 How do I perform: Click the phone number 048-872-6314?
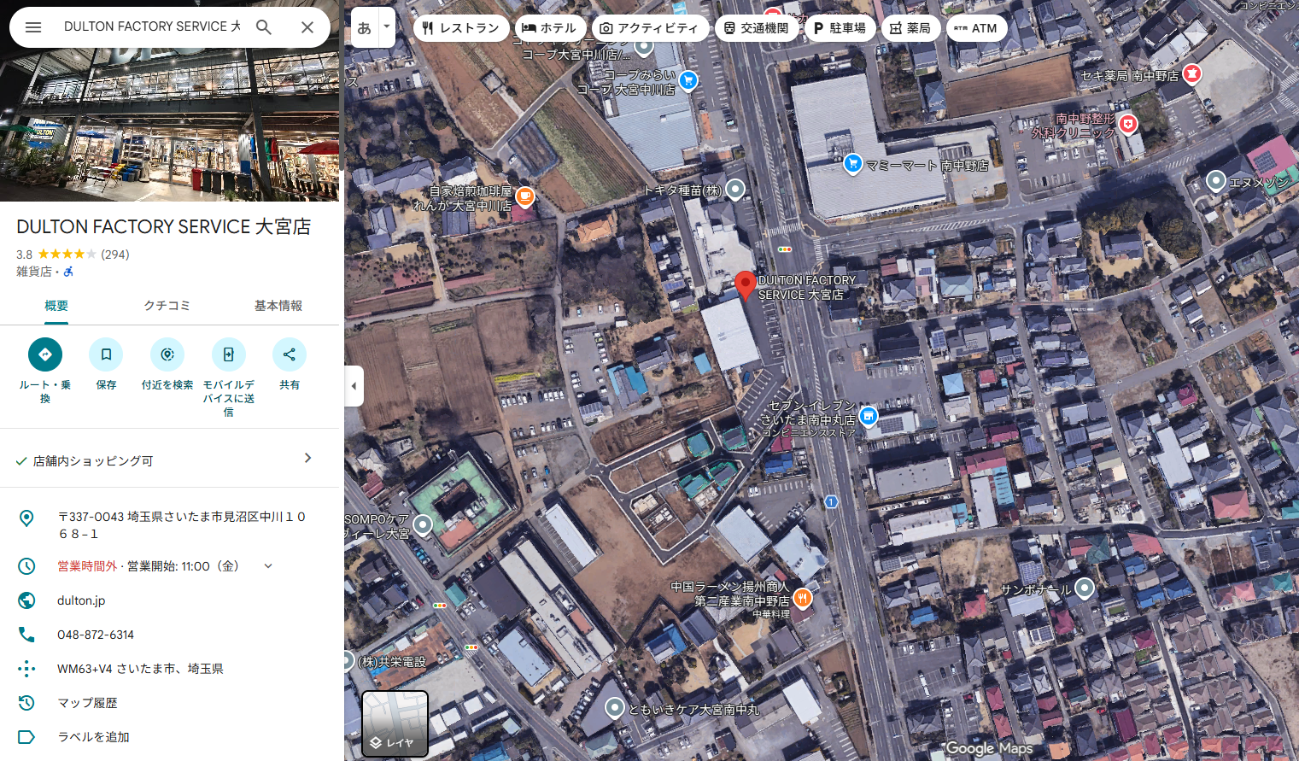click(x=96, y=635)
